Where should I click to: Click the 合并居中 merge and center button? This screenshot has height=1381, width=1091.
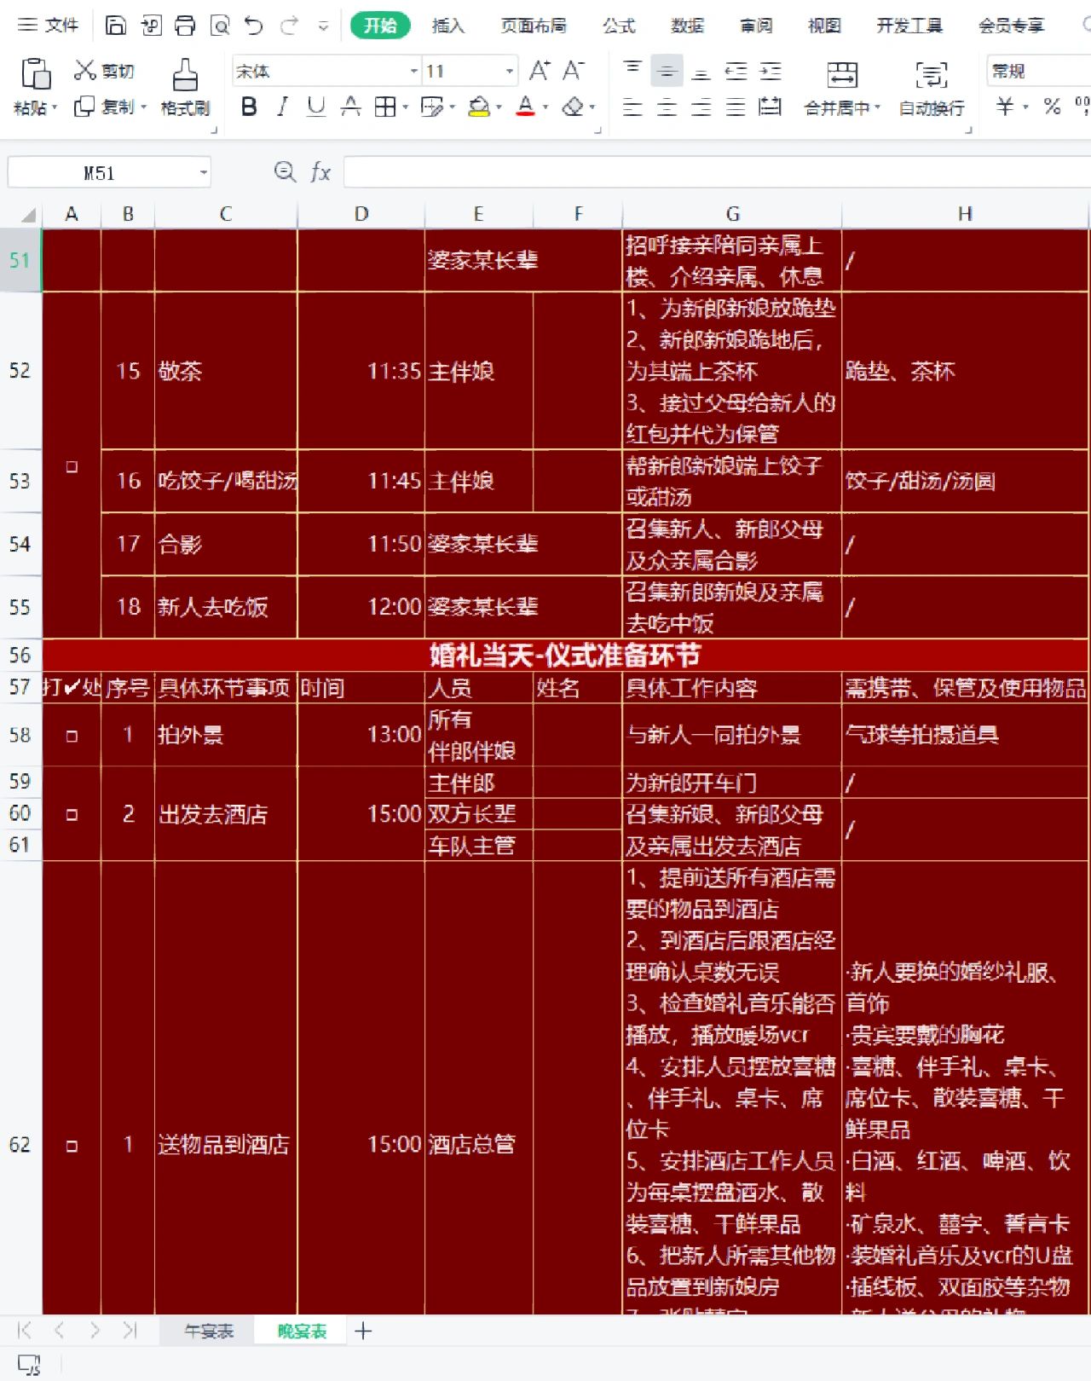(842, 88)
